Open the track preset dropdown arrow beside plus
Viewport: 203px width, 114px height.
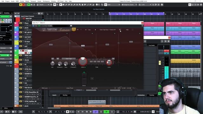18,13
